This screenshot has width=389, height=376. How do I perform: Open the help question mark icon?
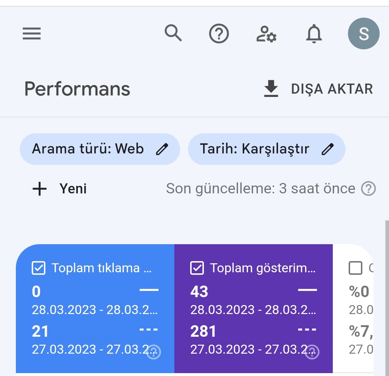[x=219, y=35]
